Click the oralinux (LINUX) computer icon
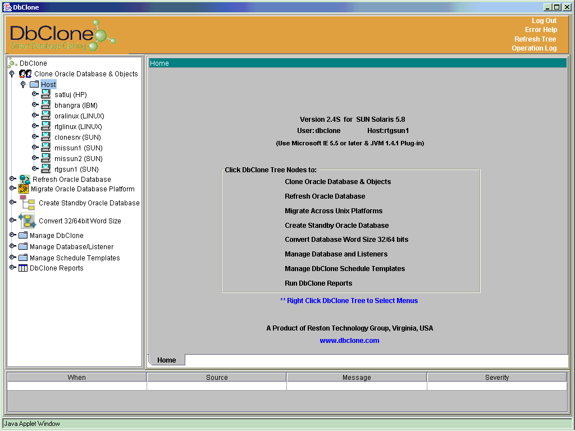The width and height of the screenshot is (575, 431). pos(45,116)
